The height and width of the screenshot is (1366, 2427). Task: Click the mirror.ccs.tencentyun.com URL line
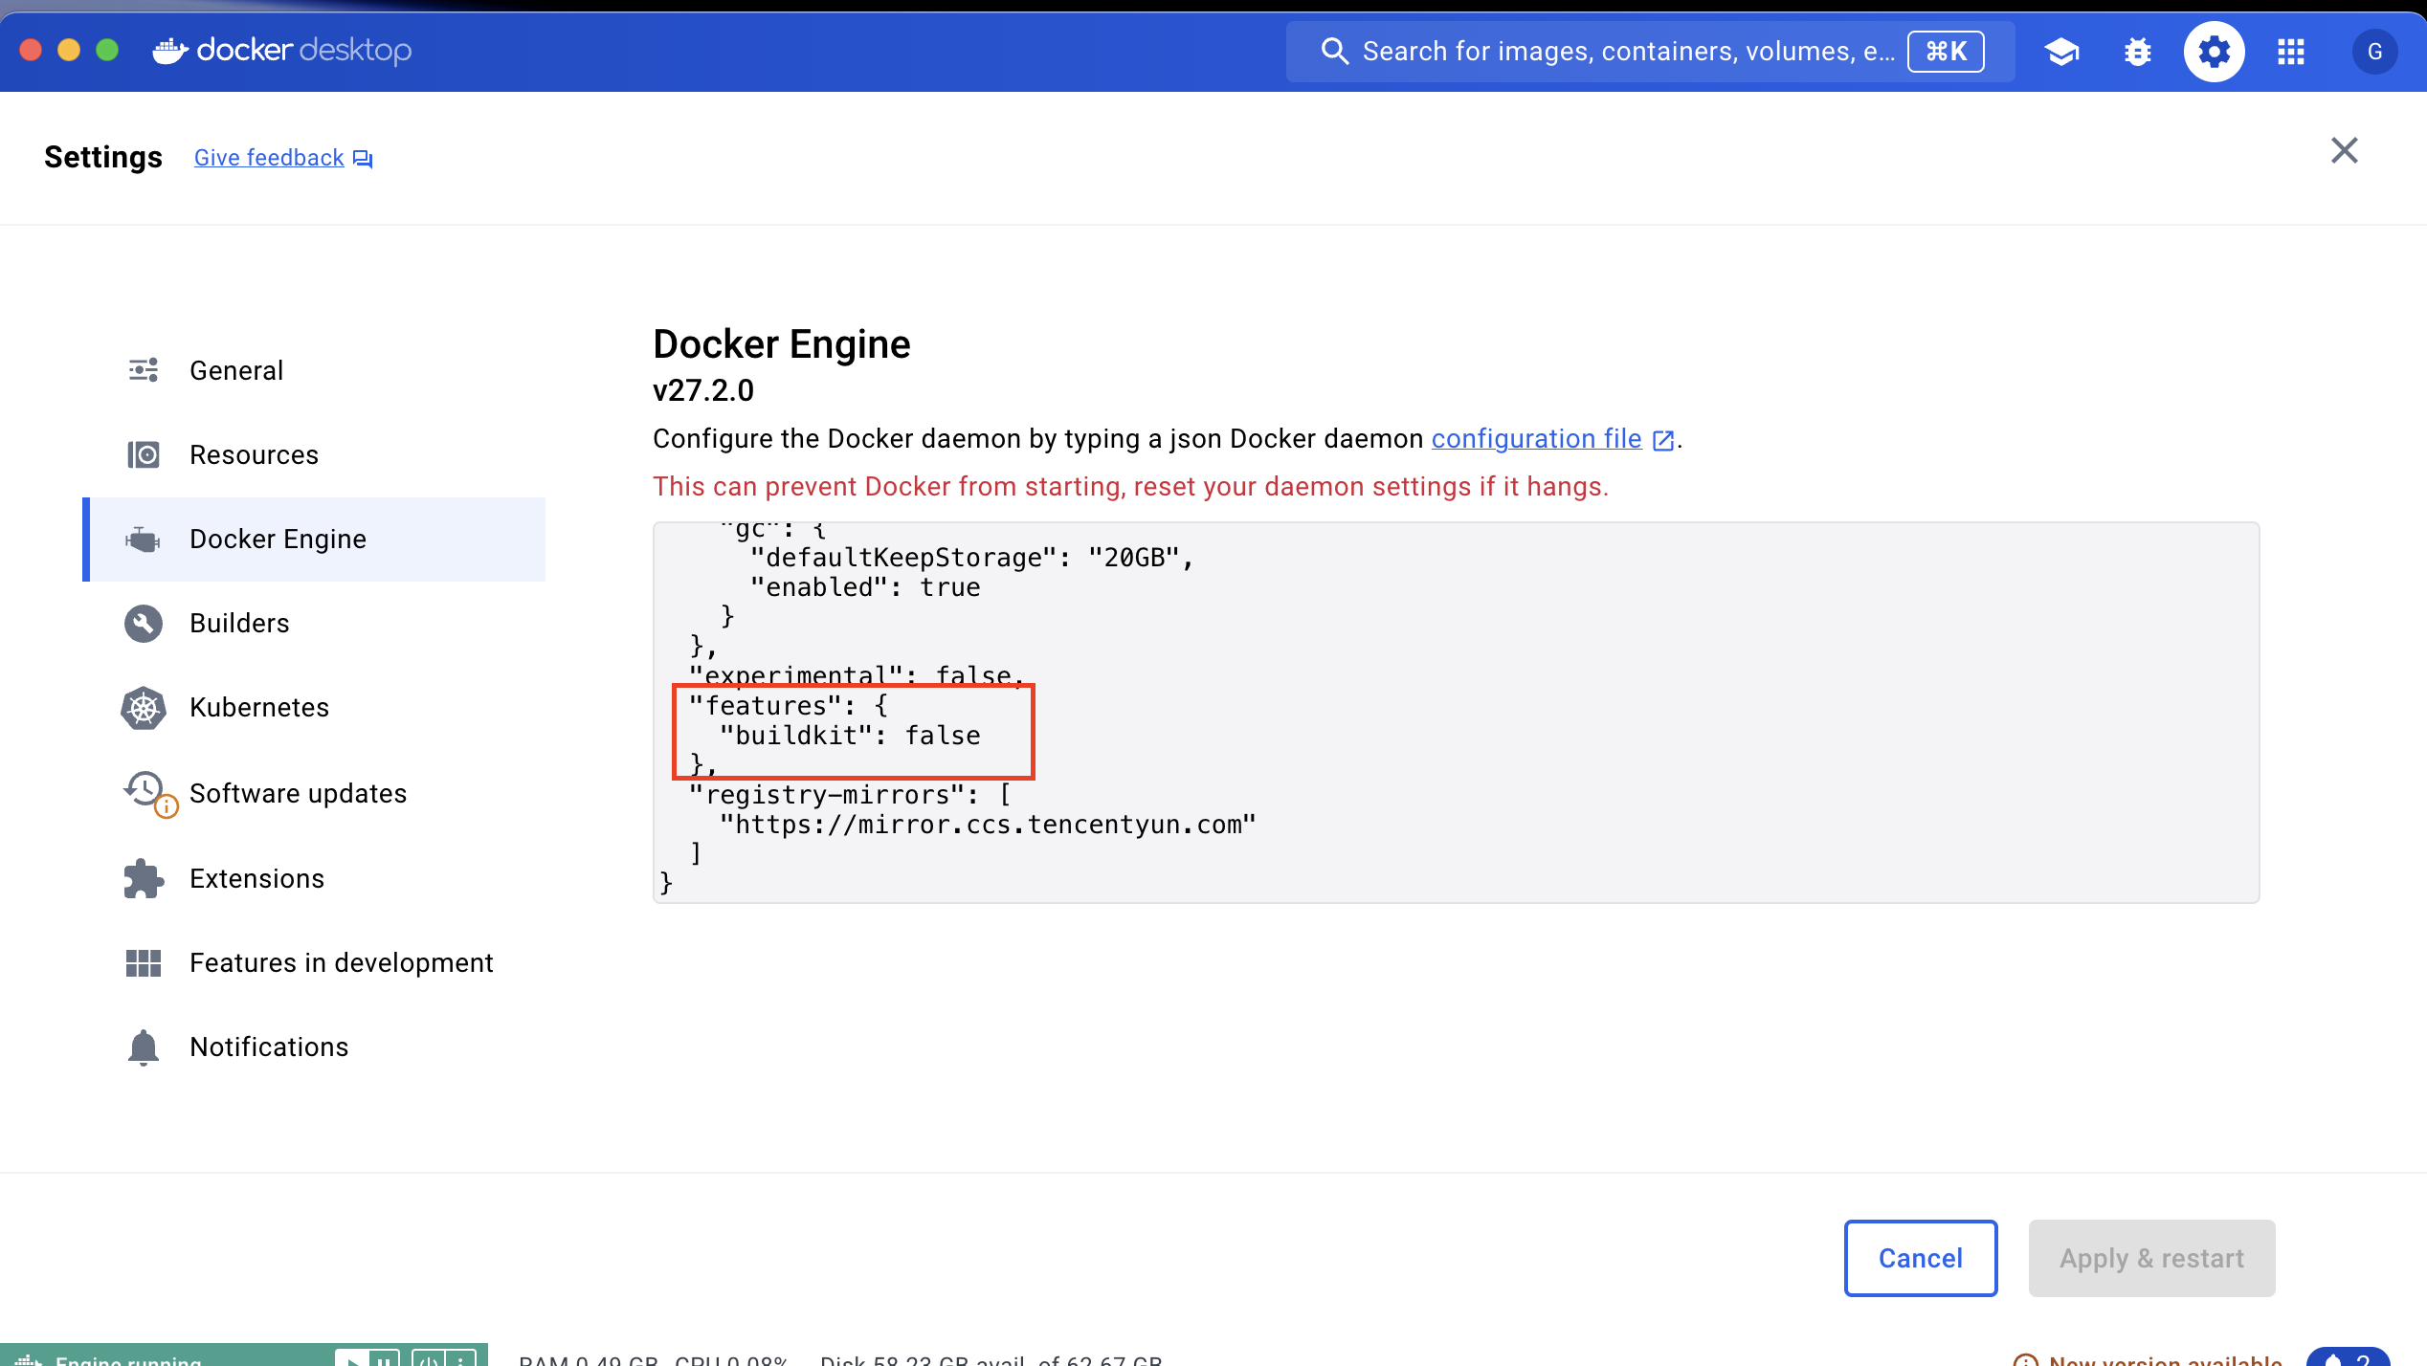coord(988,824)
